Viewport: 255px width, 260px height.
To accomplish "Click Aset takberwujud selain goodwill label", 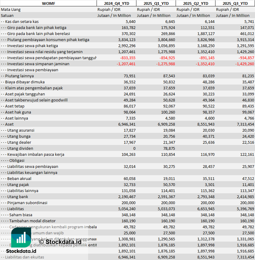I will click(36, 100).
